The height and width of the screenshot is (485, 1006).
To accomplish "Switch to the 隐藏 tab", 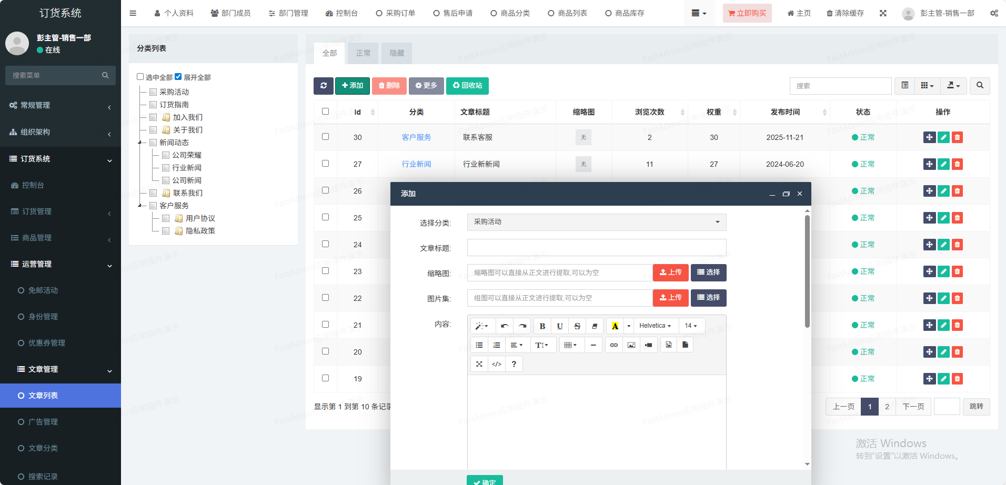I will (x=397, y=53).
